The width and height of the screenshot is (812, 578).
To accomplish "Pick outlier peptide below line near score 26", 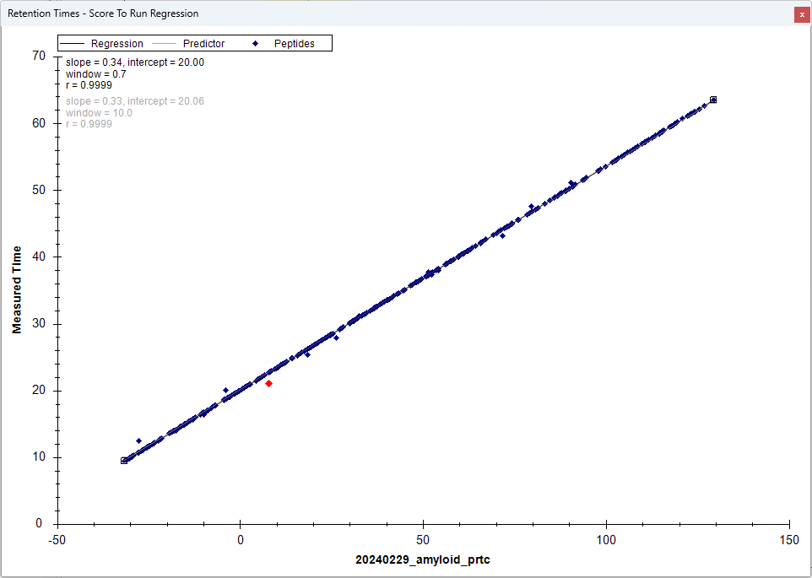I will pyautogui.click(x=336, y=338).
